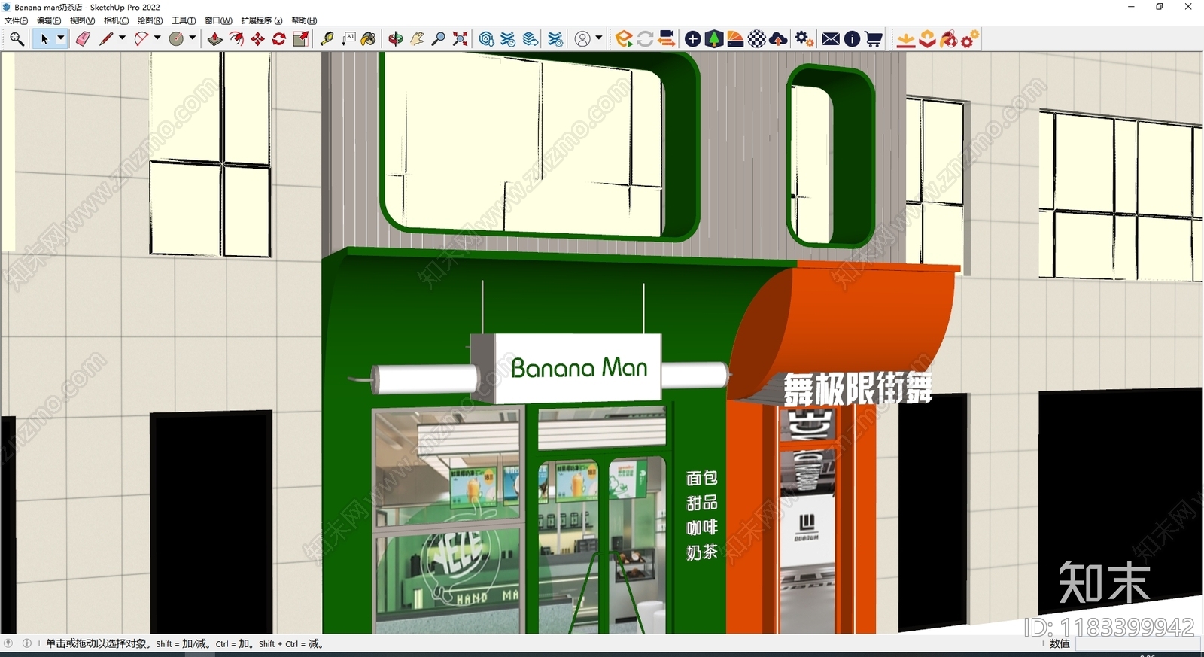Click the Search SketchUp magnifier icon
Image resolution: width=1204 pixels, height=657 pixels.
point(17,39)
